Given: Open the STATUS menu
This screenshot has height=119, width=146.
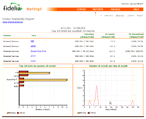Looking at the screenshot, I should [x=81, y=10].
